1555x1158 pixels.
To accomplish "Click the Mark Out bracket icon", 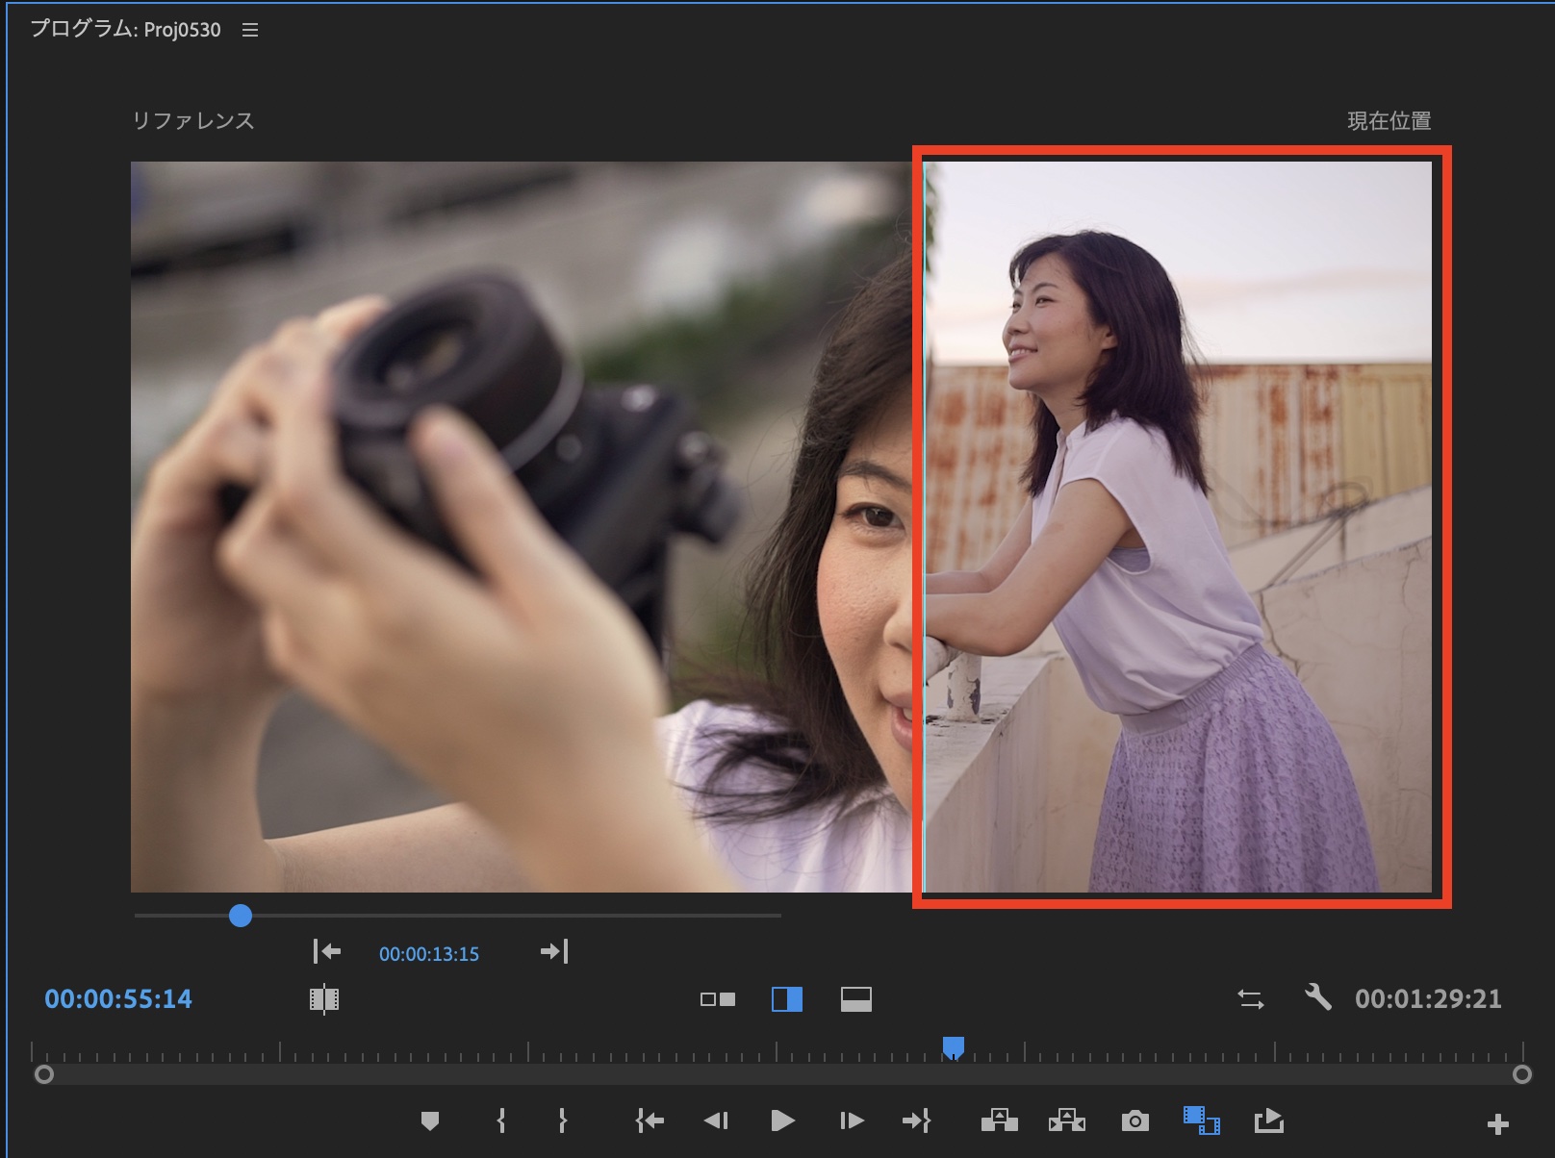I will pyautogui.click(x=563, y=1120).
